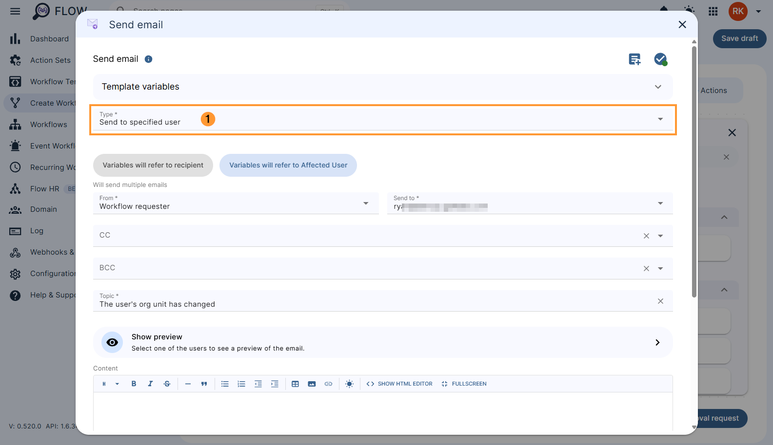
Task: Open the From dropdown
Action: [236, 203]
